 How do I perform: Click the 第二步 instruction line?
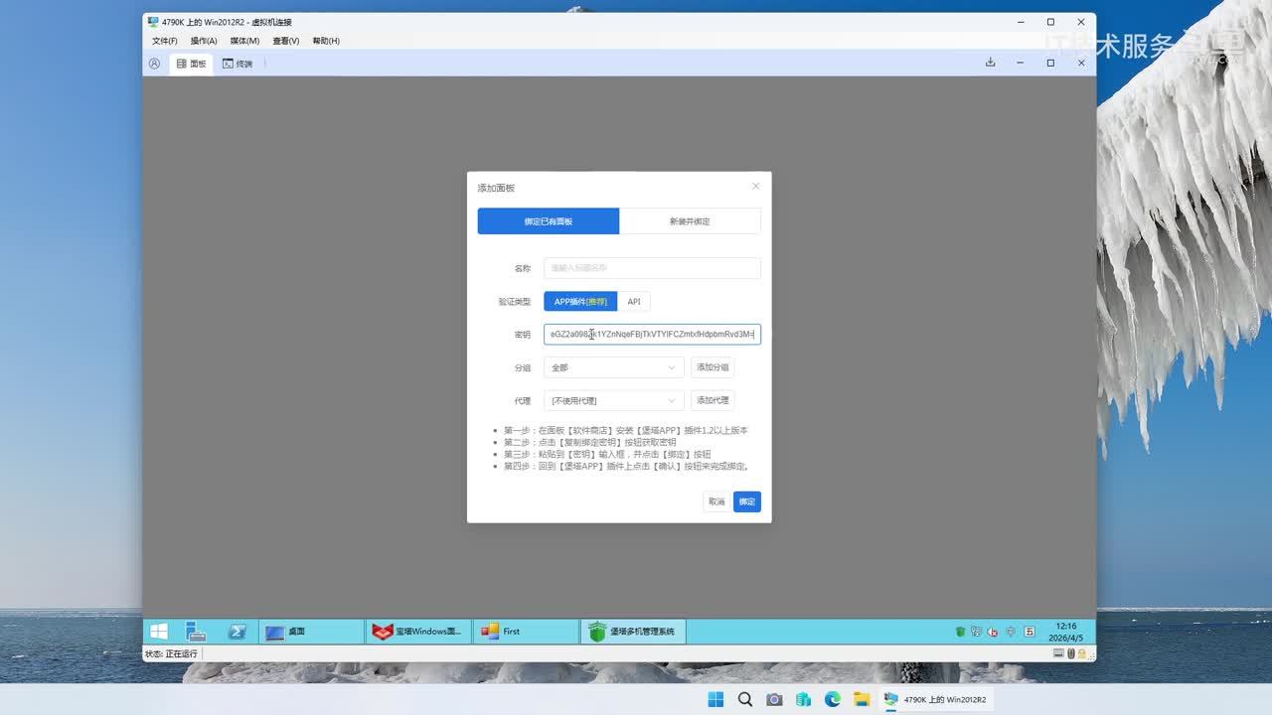point(589,443)
